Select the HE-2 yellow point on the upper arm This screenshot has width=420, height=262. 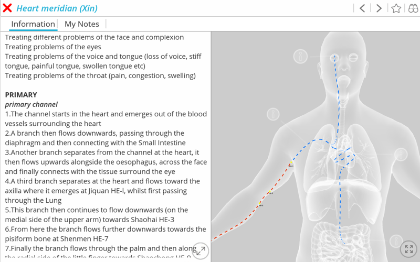270,191
